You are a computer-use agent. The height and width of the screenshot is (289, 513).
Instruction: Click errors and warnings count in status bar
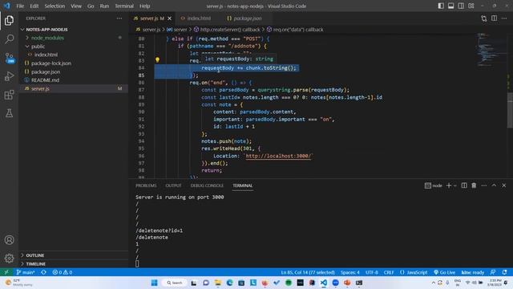click(63, 272)
